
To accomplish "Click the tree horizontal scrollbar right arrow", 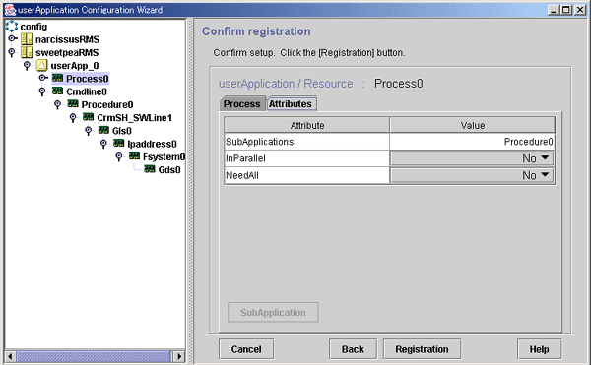I will click(x=179, y=356).
